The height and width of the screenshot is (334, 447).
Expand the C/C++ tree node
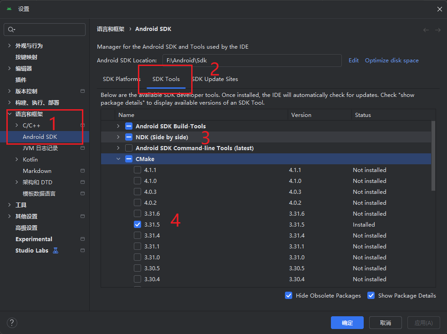(17, 126)
